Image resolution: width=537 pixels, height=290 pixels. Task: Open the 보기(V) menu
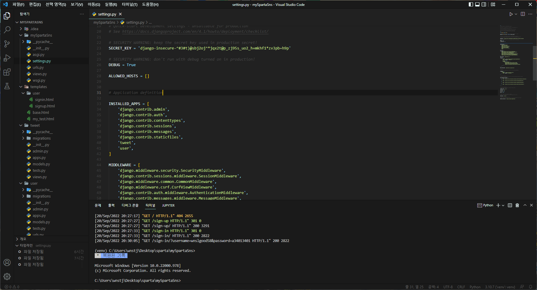pos(77,4)
